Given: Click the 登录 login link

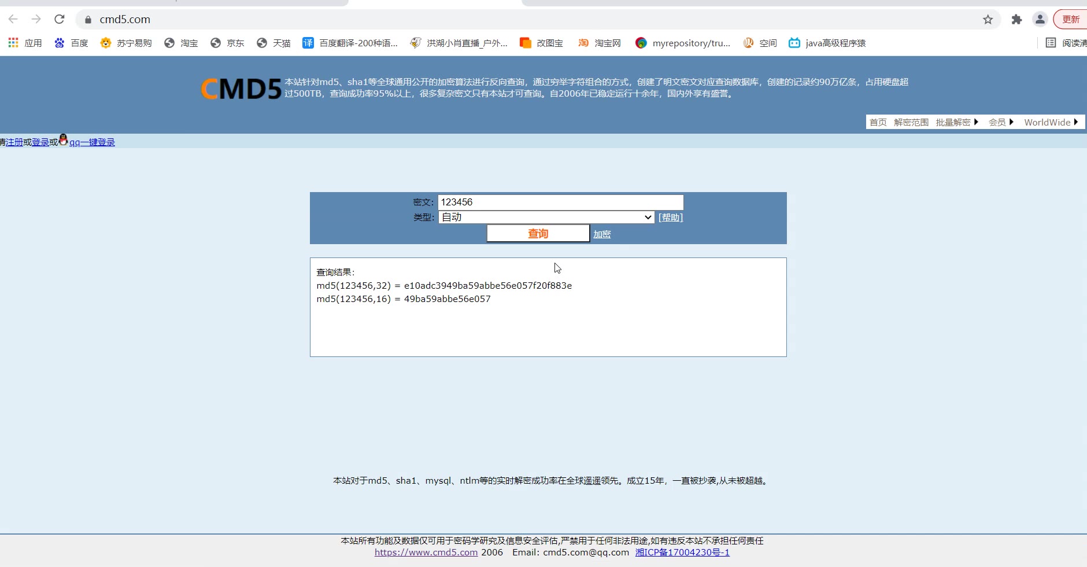Looking at the screenshot, I should point(40,142).
